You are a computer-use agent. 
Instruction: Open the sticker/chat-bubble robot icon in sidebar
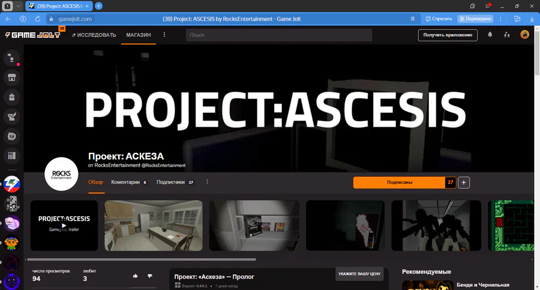point(12,136)
